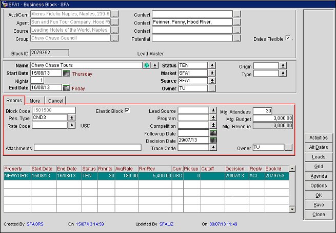Open the Rate Code dropdown
Image resolution: width=336 pixels, height=233 pixels.
(71, 125)
